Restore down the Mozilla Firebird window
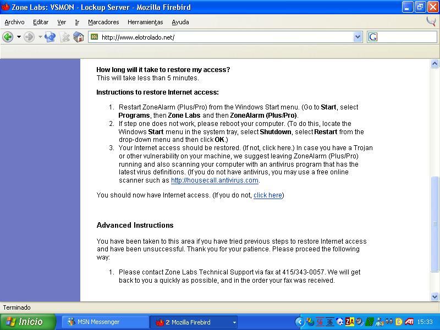The height and width of the screenshot is (330, 440). (420, 7)
